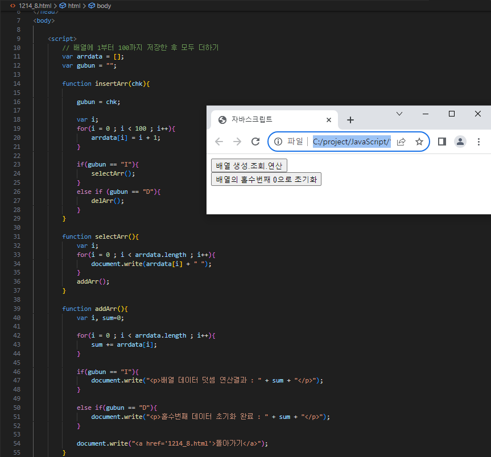Select 1214_8.html in the breadcrumb
Image resolution: width=491 pixels, height=457 pixels.
[35, 6]
